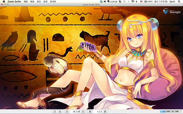Open the 檢視 menu
This screenshot has width=183, height=114.
pyautogui.click(x=32, y=2)
